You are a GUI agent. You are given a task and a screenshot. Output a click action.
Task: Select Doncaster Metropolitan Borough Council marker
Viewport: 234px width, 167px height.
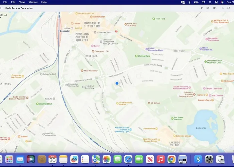pos(101,42)
